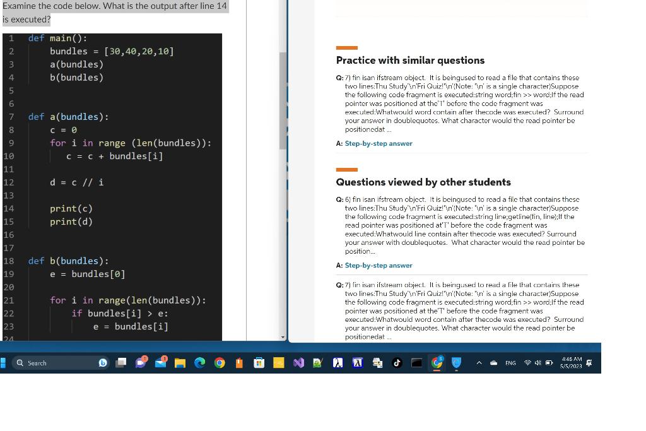Image resolution: width=646 pixels, height=431 pixels.
Task: Open Microsoft Teams chat taskbar icon
Action: 141,362
